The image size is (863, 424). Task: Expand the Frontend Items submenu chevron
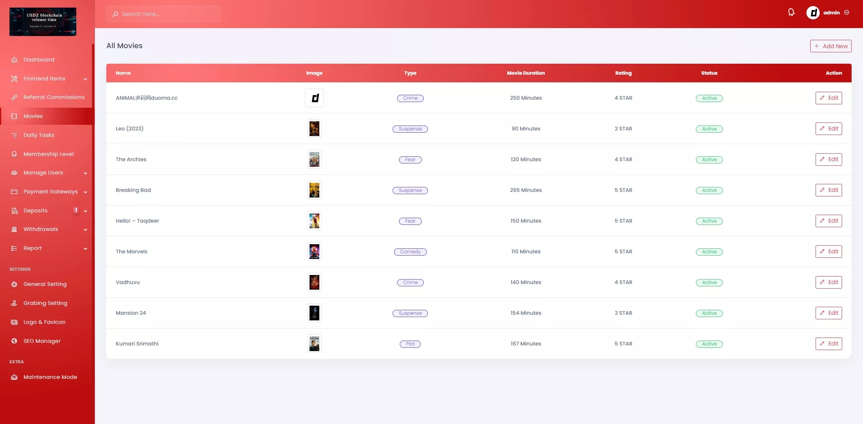point(85,79)
